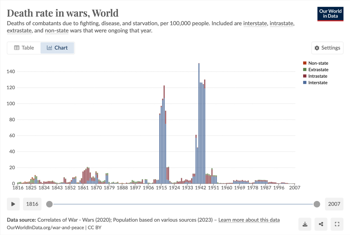Click the Non-state legend color swatch
This screenshot has height=235, width=350.
(x=305, y=63)
